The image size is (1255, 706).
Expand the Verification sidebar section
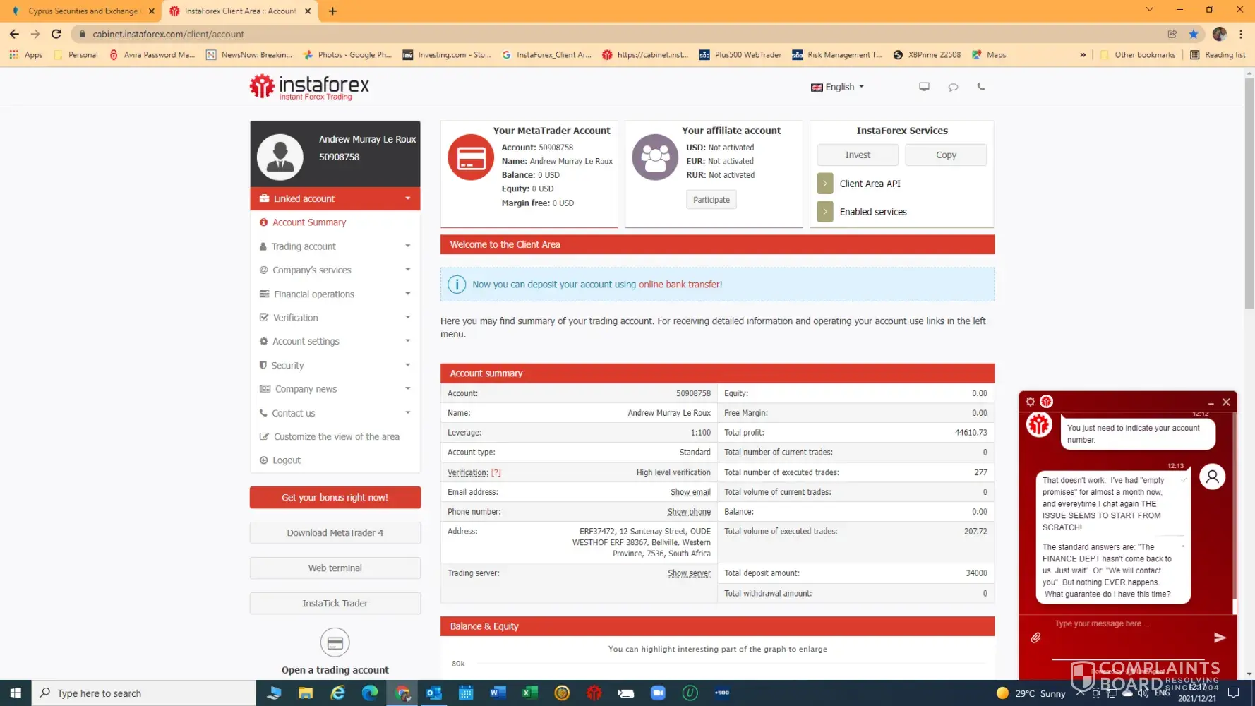[335, 318]
